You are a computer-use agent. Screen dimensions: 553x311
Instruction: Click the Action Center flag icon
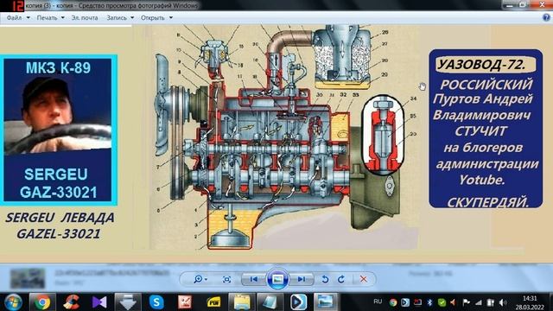(466, 302)
